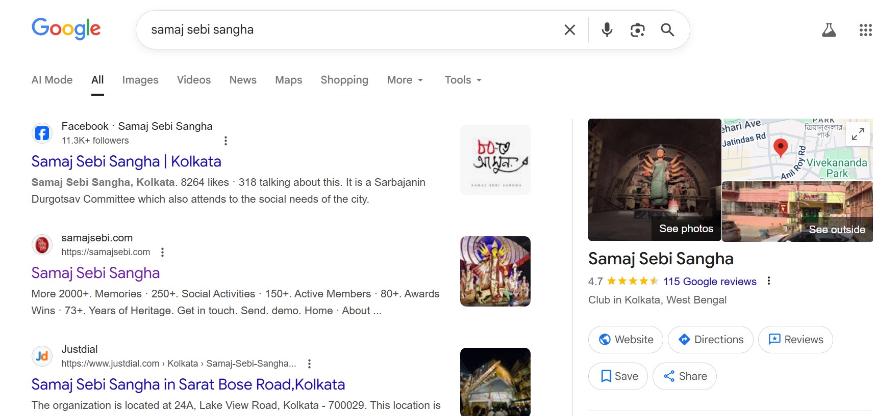Screen dimensions: 876x416
Task: Save this place with Save button
Action: pyautogui.click(x=618, y=376)
